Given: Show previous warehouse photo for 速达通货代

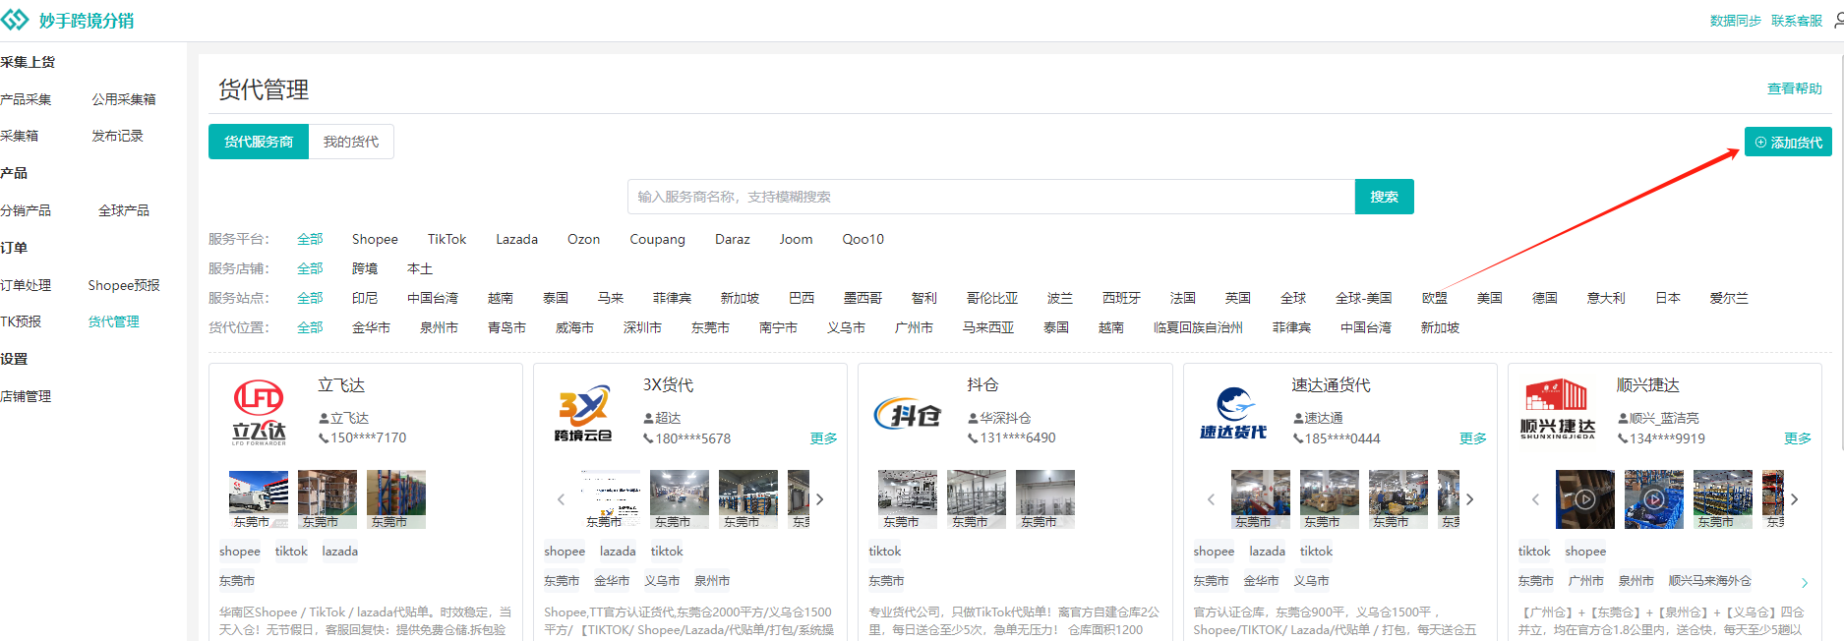Looking at the screenshot, I should tap(1211, 499).
